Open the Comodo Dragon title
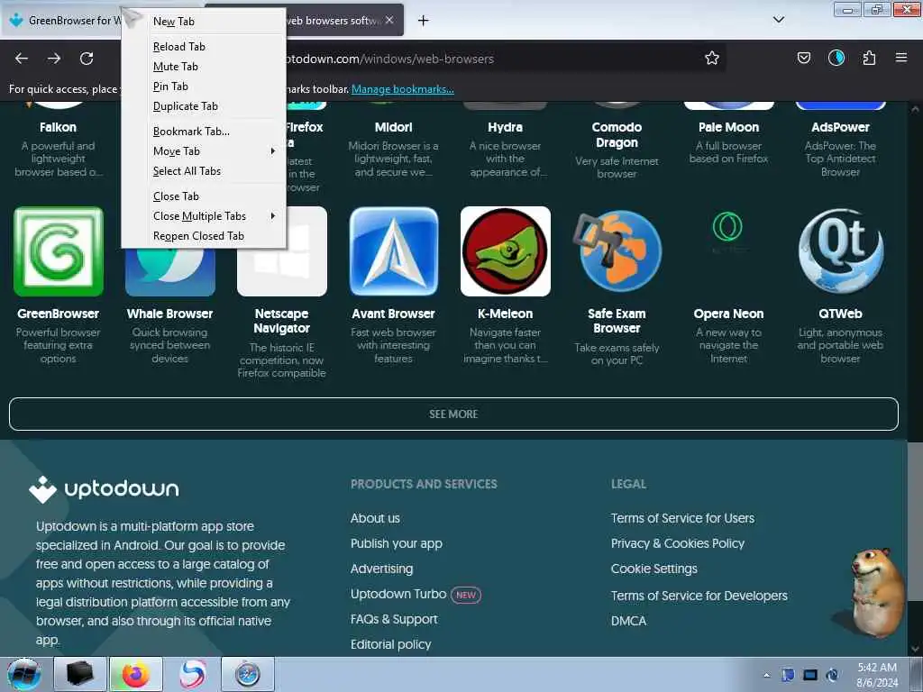 tap(617, 135)
